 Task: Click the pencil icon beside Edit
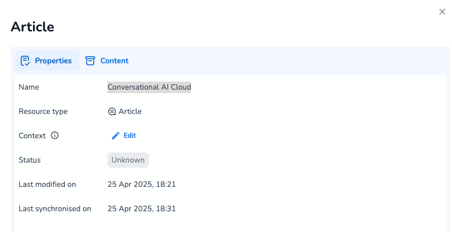pos(116,136)
